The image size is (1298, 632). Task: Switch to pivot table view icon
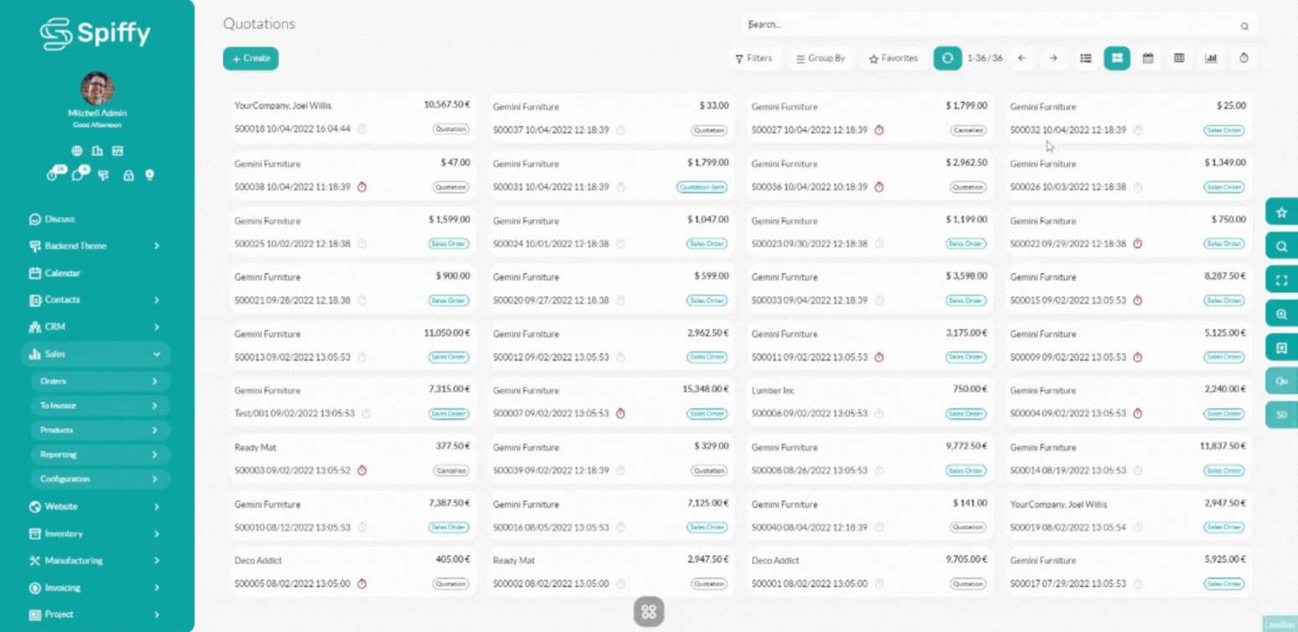pyautogui.click(x=1179, y=58)
